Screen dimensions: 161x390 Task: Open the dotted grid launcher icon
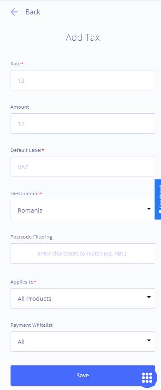click(147, 378)
